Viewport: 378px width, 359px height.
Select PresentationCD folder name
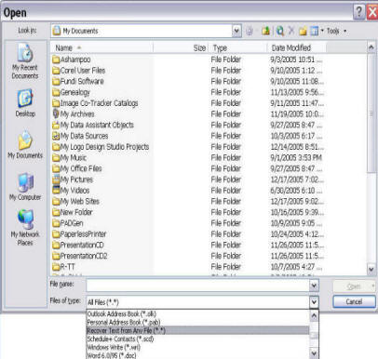[x=82, y=245]
